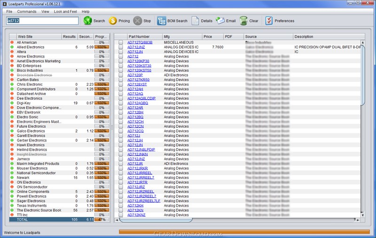This screenshot has width=376, height=238.
Task: Click green status dot for Allied Electronics
Action: point(12,47)
